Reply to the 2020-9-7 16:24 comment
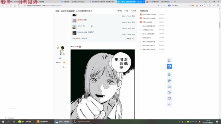This screenshot has height=124, width=221. (133, 29)
